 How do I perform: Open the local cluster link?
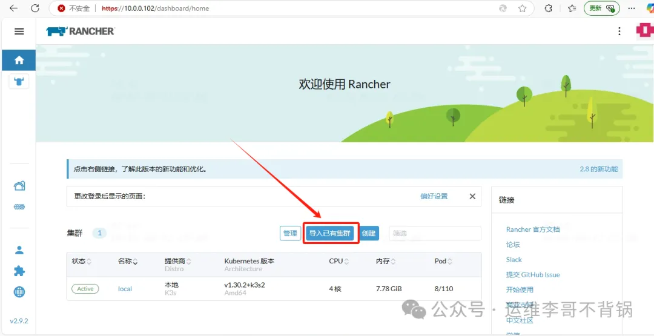pos(125,289)
